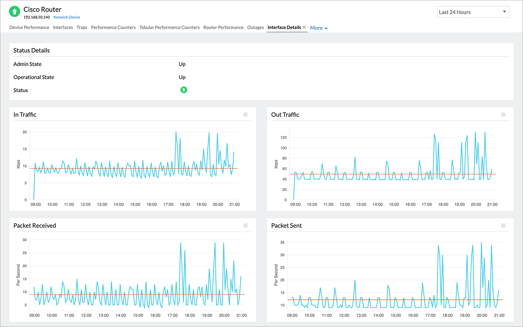523x327 pixels.
Task: Click the 20 kbps spike in In Traffic chart
Action: (x=176, y=132)
